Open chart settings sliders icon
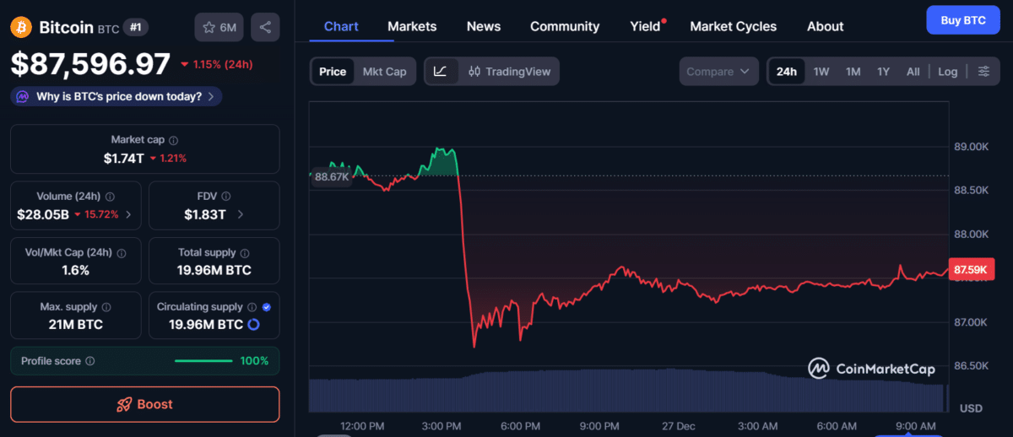This screenshot has height=437, width=1013. (x=983, y=72)
